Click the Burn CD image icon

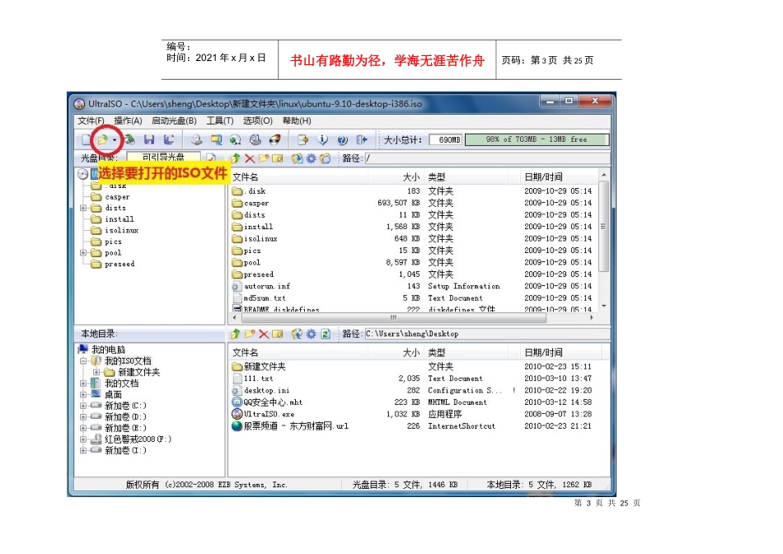click(274, 140)
